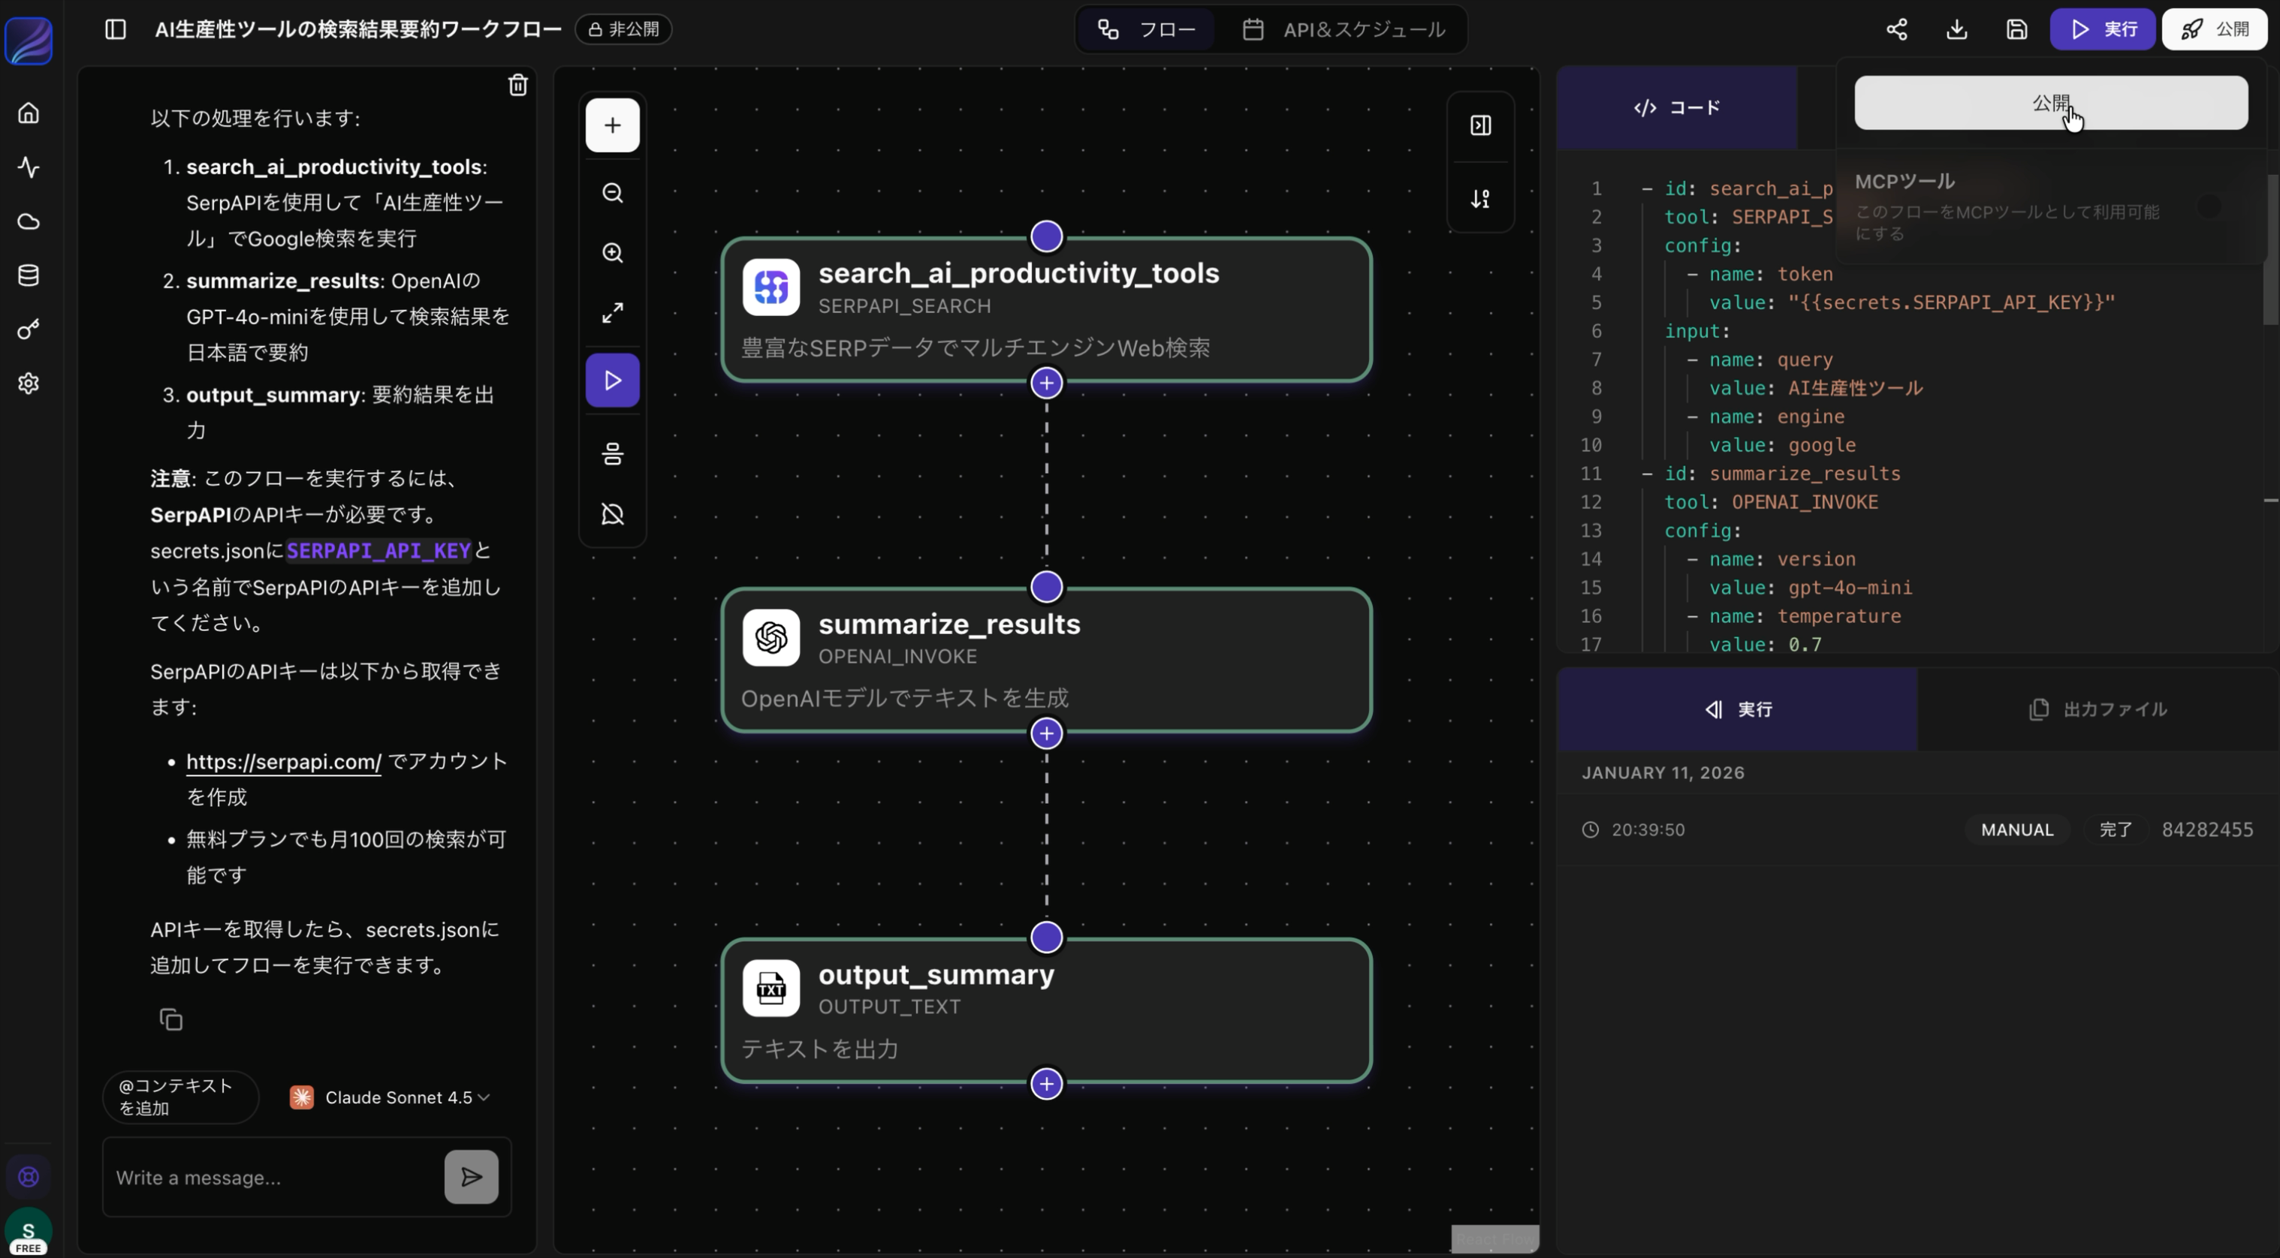Click the 20:39:50 run timestamp

tap(1648, 830)
